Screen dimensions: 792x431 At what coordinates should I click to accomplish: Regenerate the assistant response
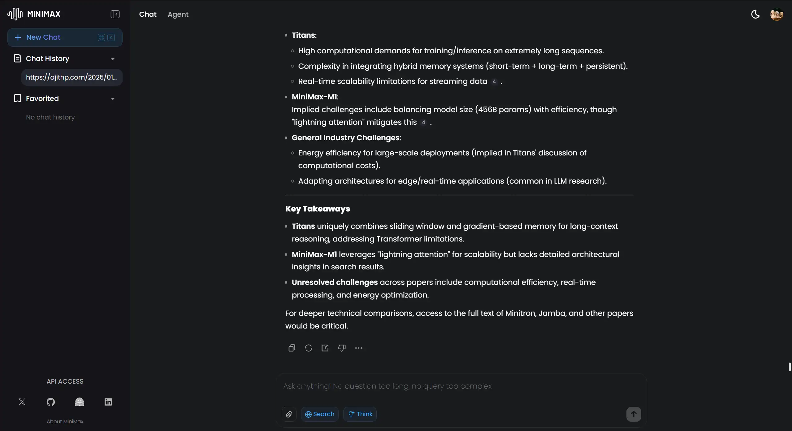308,348
